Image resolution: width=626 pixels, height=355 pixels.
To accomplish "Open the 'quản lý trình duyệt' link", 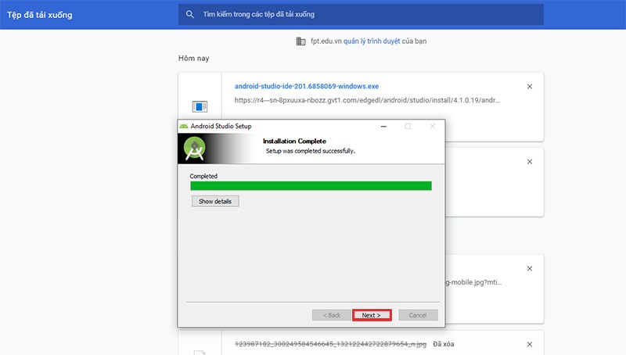I will pos(372,41).
